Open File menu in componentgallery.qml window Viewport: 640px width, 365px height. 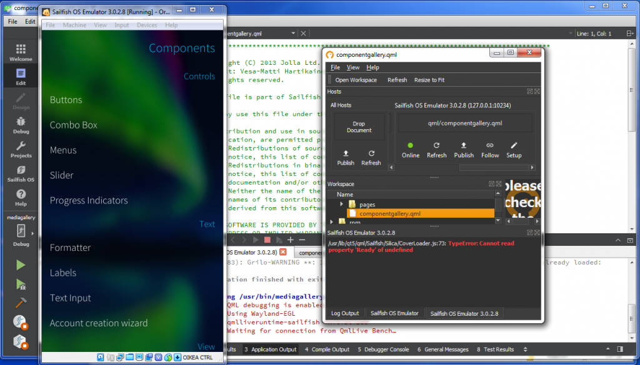(335, 67)
